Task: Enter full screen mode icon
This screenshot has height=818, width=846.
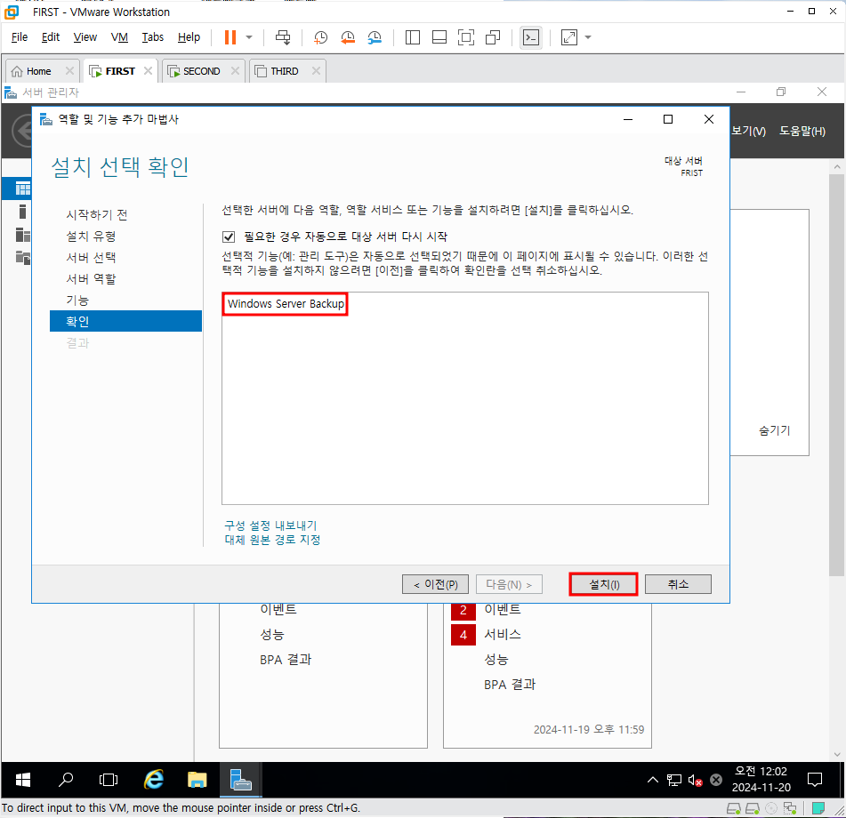Action: coord(465,37)
